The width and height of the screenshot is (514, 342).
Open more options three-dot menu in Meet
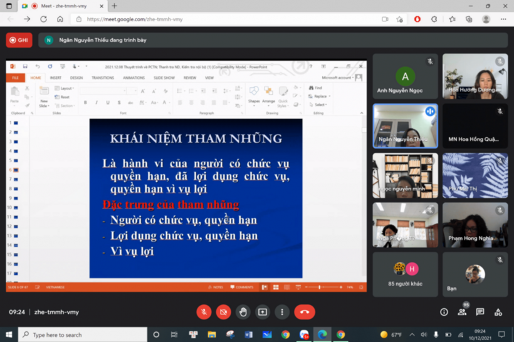282,312
